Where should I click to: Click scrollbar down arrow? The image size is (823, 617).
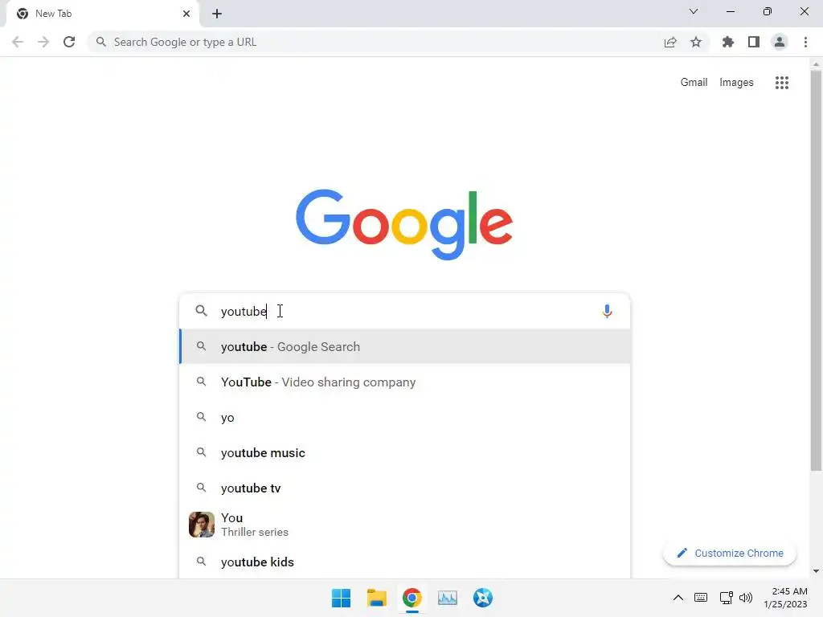point(816,571)
